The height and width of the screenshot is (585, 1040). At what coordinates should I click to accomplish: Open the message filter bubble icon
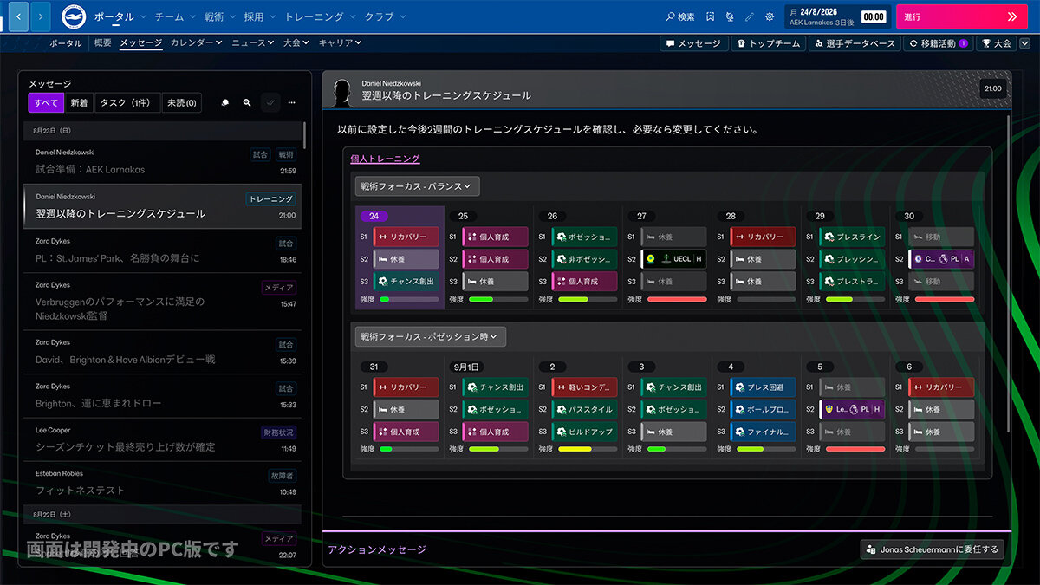[x=224, y=102]
